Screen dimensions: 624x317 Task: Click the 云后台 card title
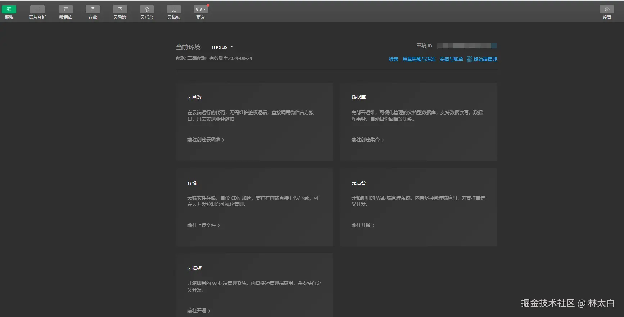click(x=358, y=183)
